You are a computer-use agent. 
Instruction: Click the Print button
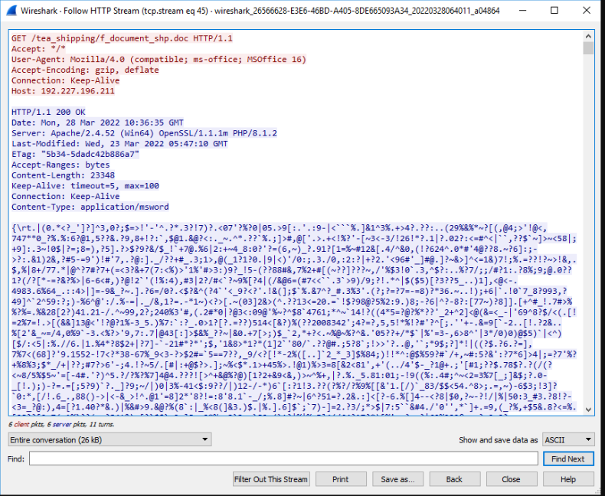pos(341,479)
